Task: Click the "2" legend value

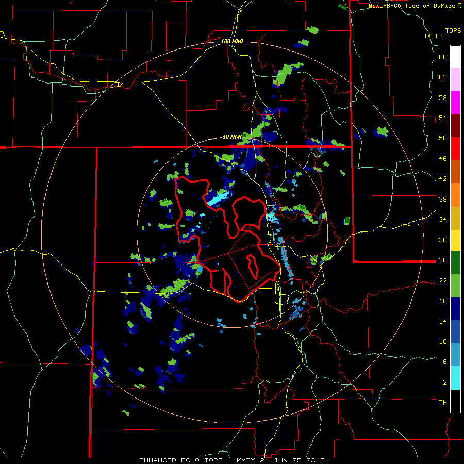Action: (x=445, y=383)
